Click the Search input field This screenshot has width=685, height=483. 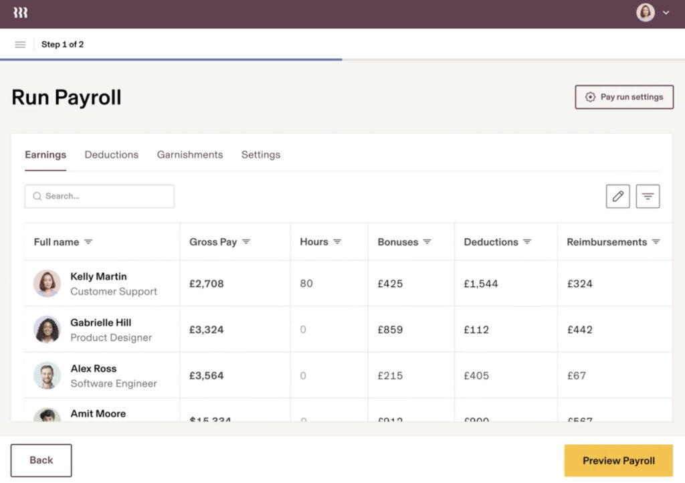coord(100,196)
